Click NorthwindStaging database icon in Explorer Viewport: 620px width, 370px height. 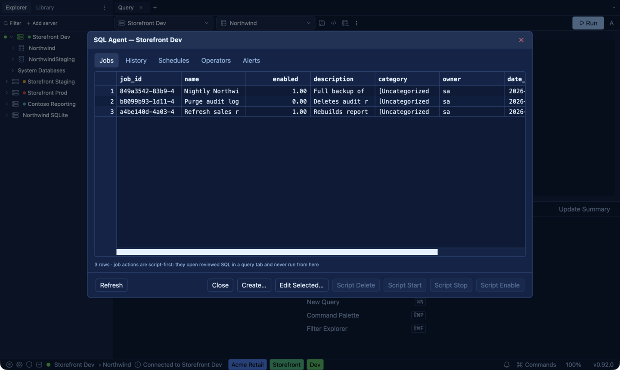click(21, 59)
